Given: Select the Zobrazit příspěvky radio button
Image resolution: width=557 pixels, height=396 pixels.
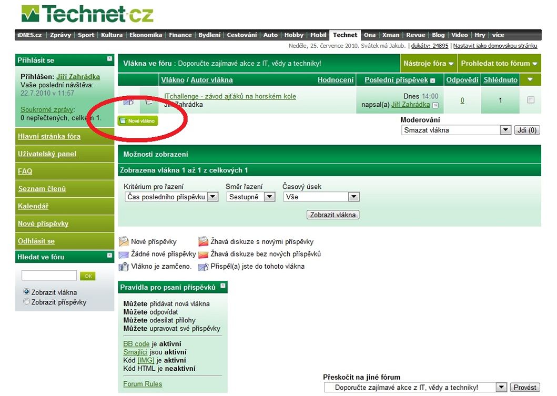Looking at the screenshot, I should pyautogui.click(x=26, y=302).
